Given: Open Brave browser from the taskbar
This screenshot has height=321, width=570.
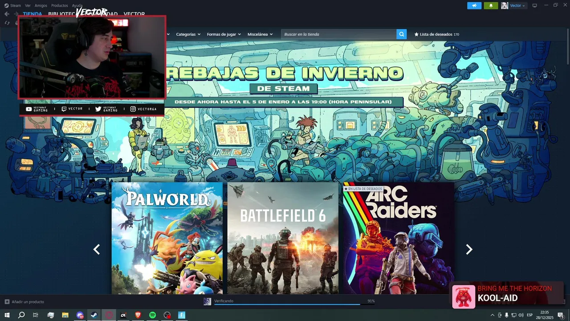Looking at the screenshot, I should pyautogui.click(x=138, y=315).
